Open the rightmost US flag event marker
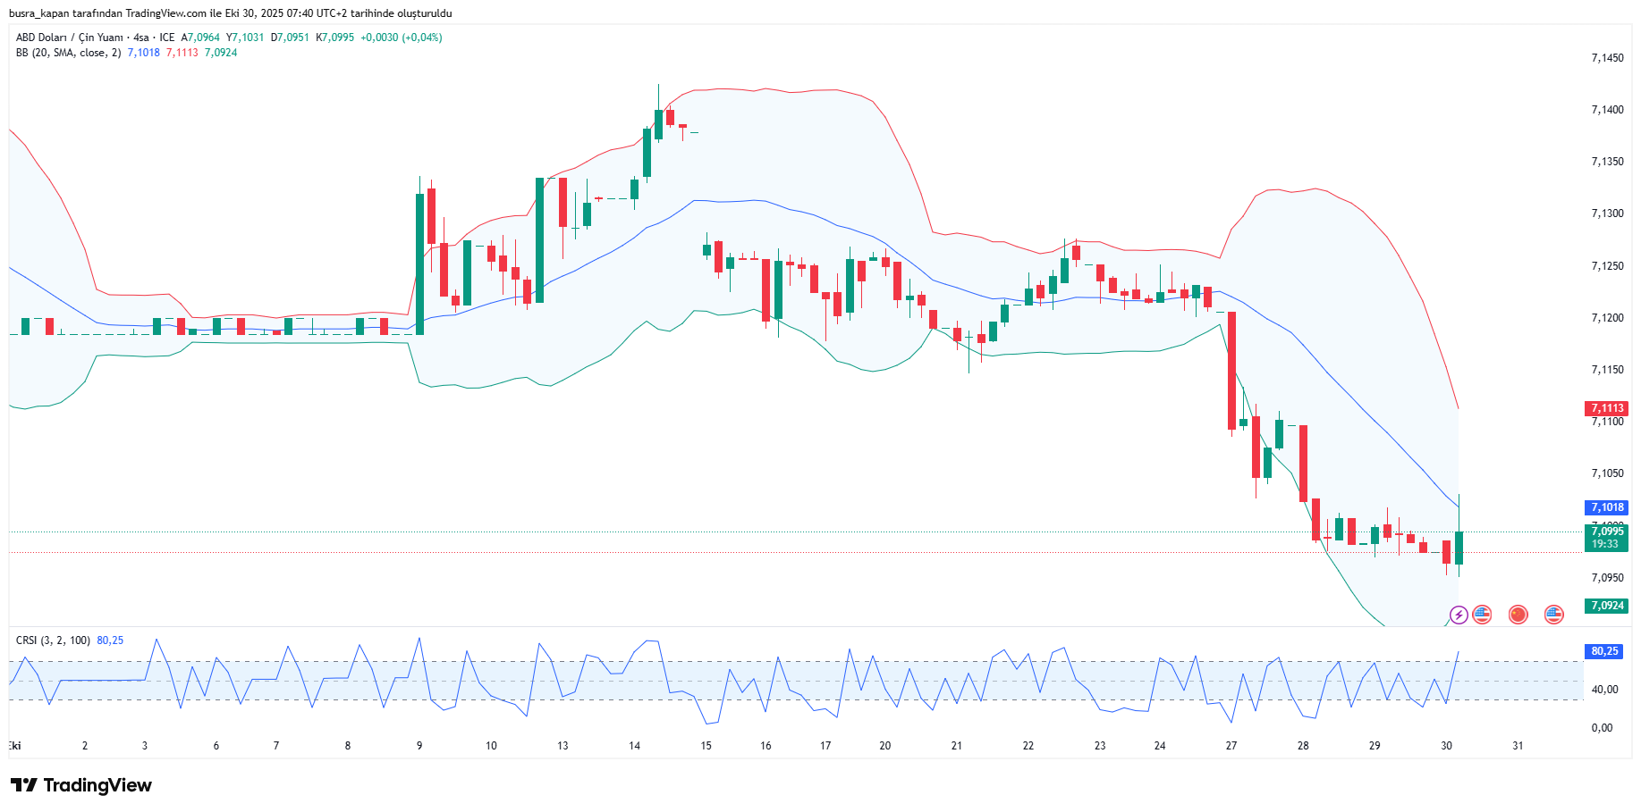 pyautogui.click(x=1554, y=615)
